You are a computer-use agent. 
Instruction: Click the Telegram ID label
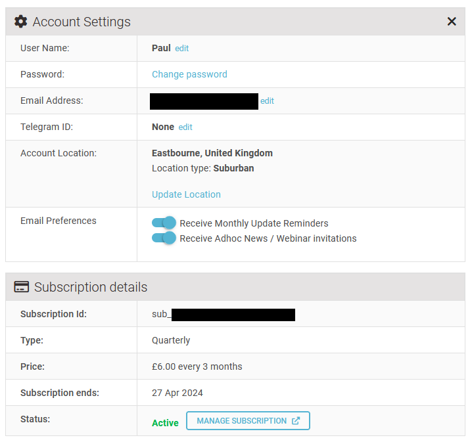[x=47, y=127]
